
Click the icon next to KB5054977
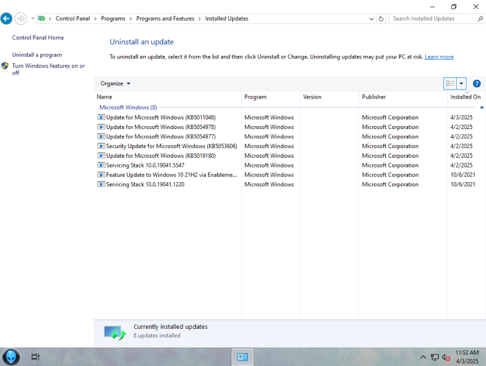[x=101, y=136]
